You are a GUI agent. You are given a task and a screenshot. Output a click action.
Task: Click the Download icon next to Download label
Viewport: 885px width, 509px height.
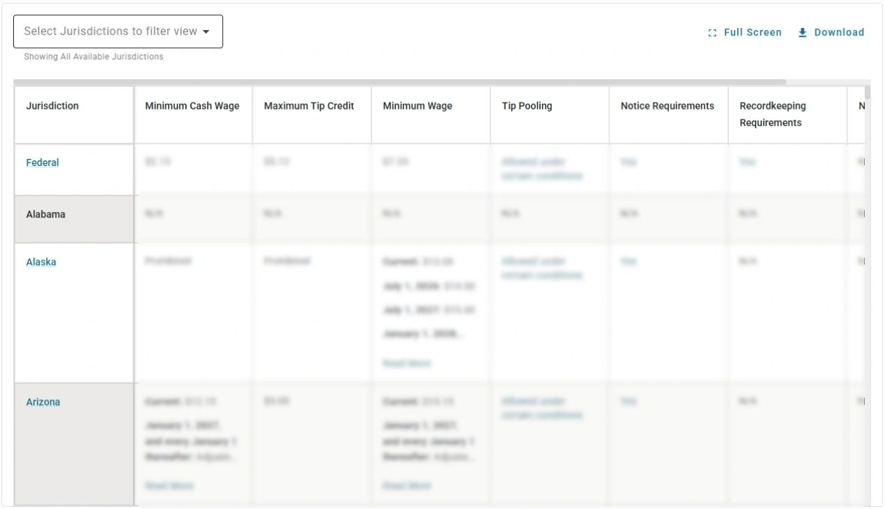(x=802, y=32)
